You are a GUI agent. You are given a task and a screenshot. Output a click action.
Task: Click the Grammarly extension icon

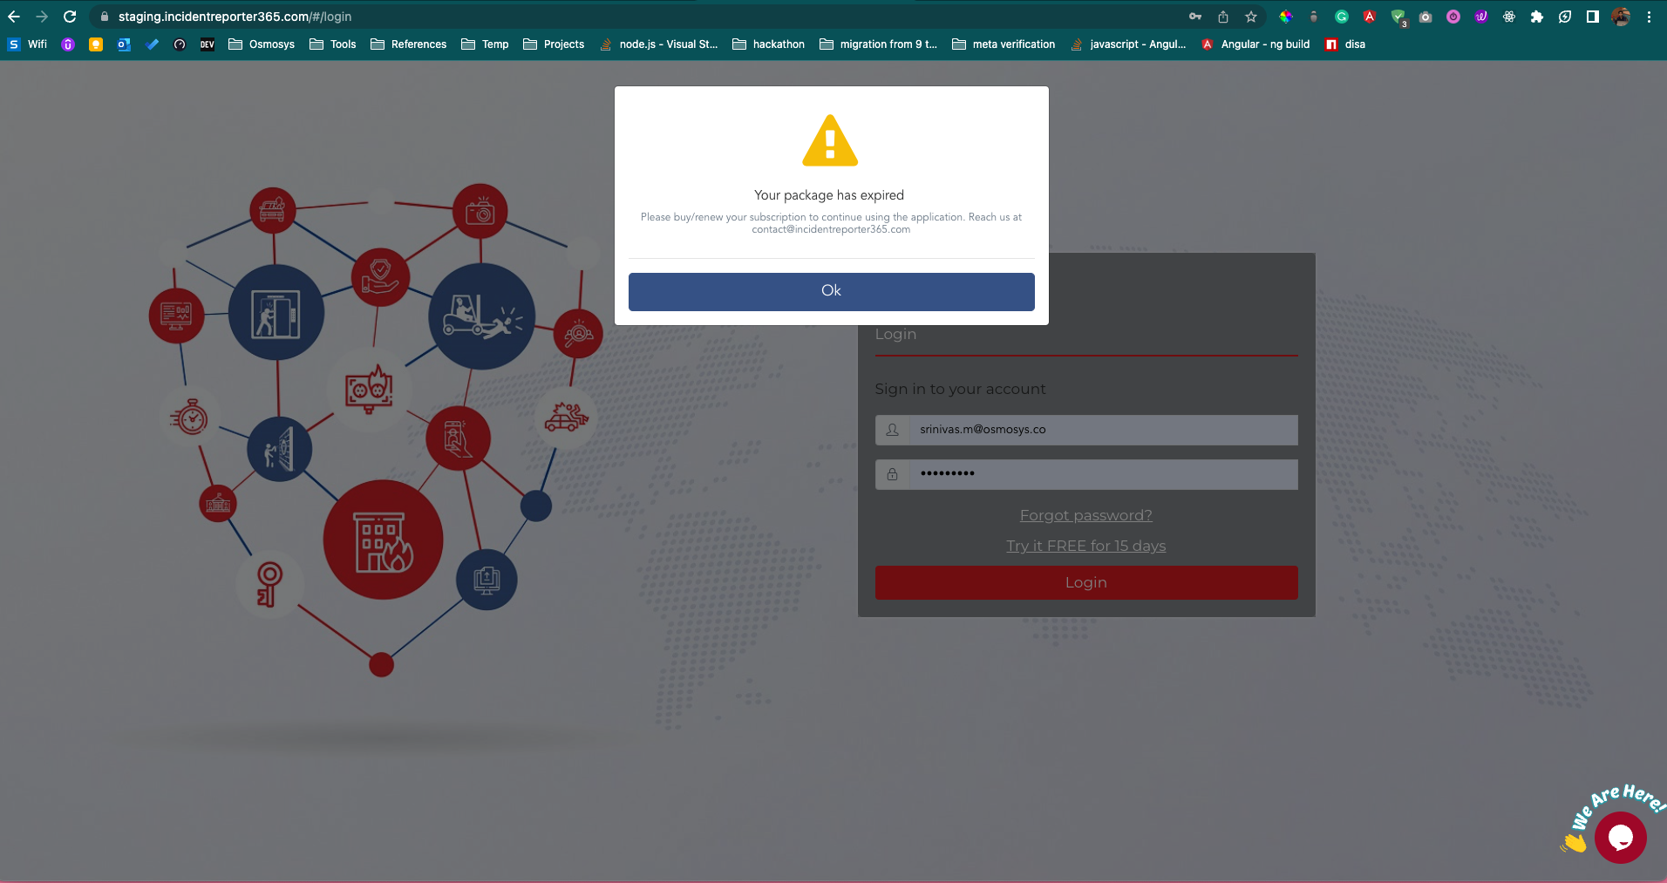point(1342,17)
